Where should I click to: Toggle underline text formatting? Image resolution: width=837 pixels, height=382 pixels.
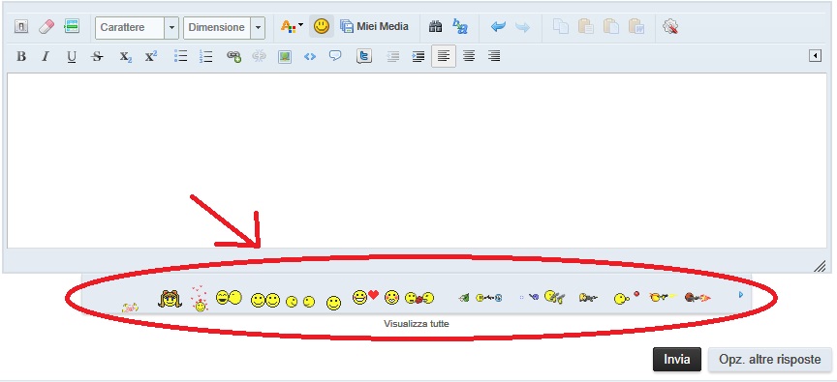[72, 56]
